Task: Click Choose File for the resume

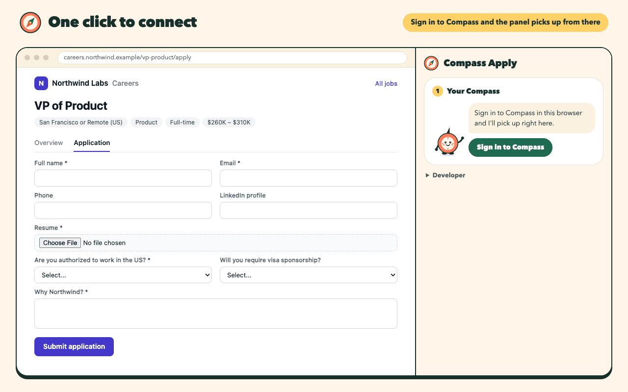Action: point(60,243)
